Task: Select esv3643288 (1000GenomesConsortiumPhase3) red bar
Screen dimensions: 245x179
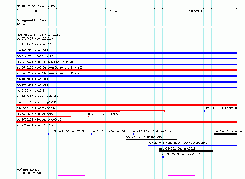Action: click(127, 70)
